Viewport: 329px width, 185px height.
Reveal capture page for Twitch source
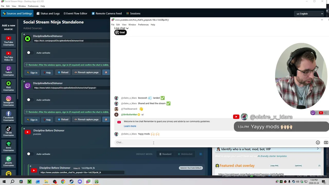(x=86, y=119)
